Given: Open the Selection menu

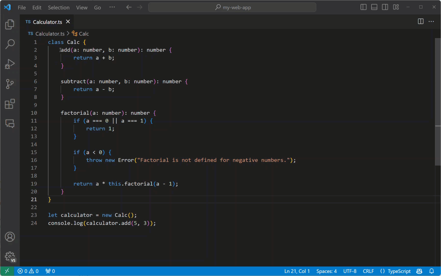Looking at the screenshot, I should [58, 7].
